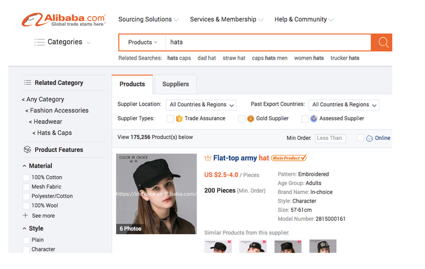Open the Flat-top army hat product title

[241, 158]
